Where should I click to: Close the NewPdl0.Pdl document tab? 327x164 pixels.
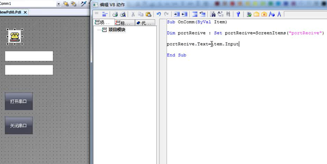[x=25, y=12]
